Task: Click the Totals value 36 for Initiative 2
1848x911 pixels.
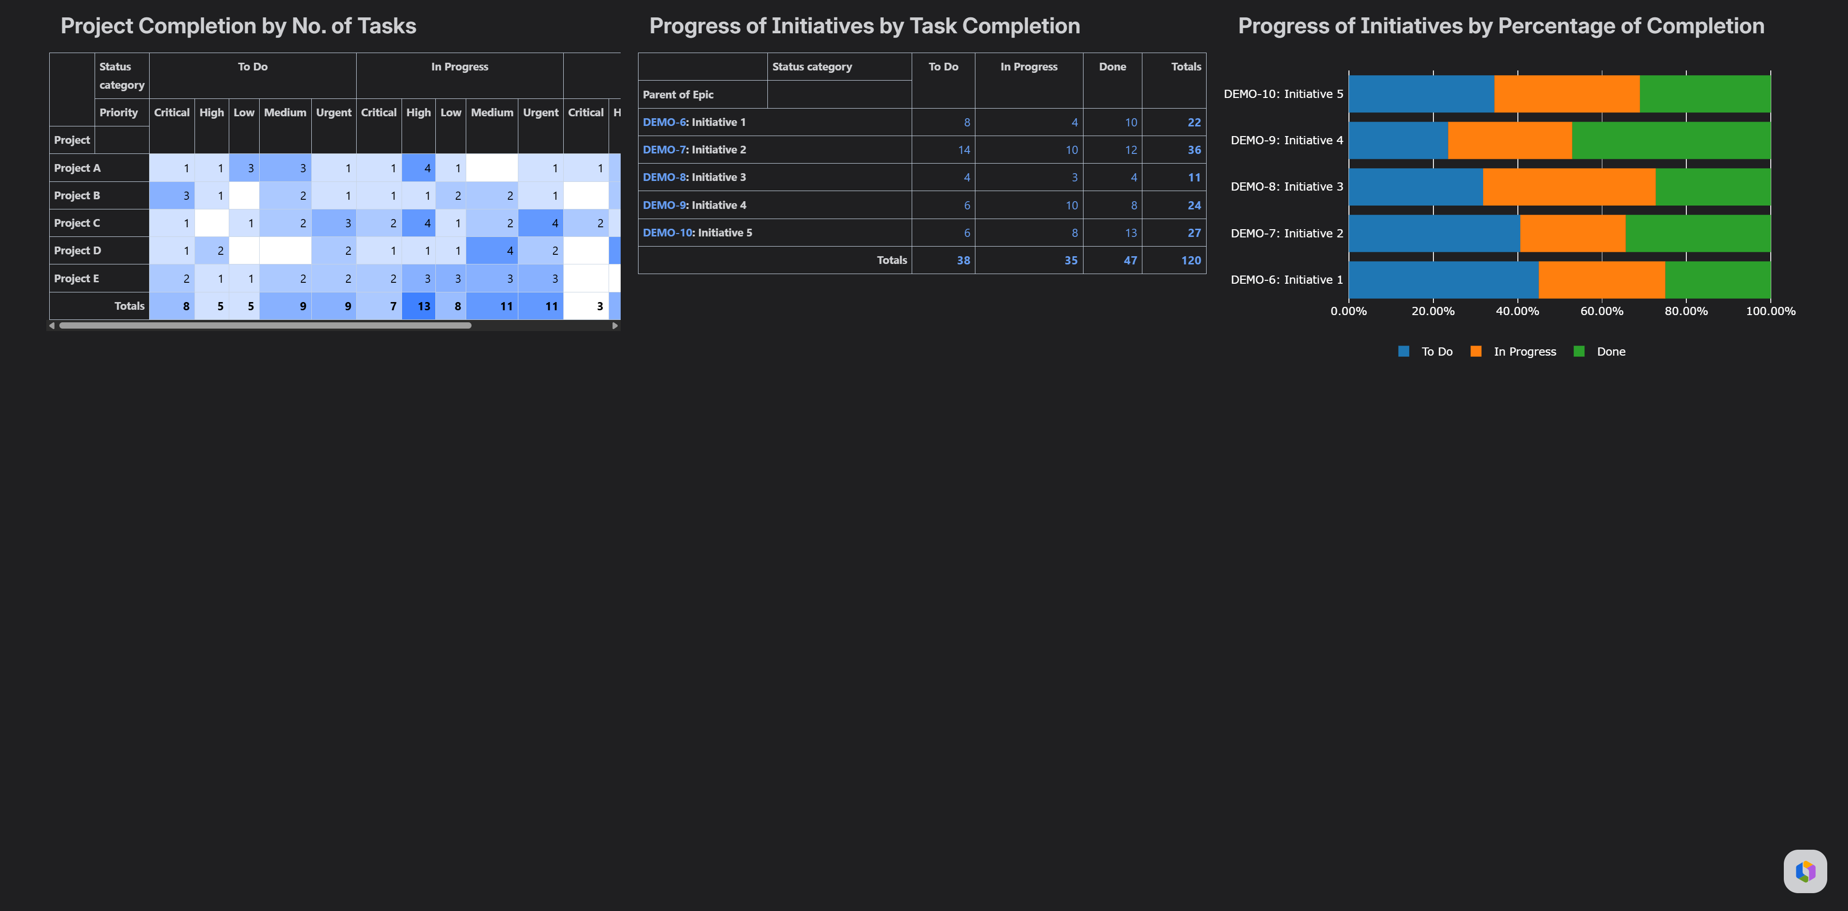Action: 1194,150
